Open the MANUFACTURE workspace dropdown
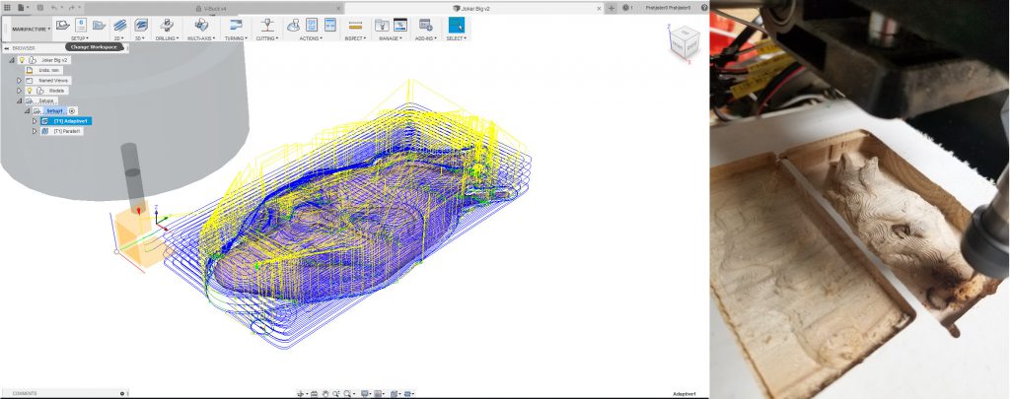This screenshot has width=1010, height=399. [31, 29]
